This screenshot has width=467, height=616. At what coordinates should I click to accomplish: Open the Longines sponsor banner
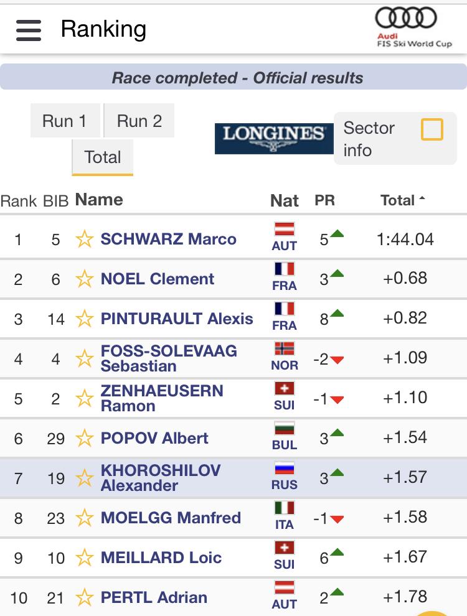click(274, 138)
